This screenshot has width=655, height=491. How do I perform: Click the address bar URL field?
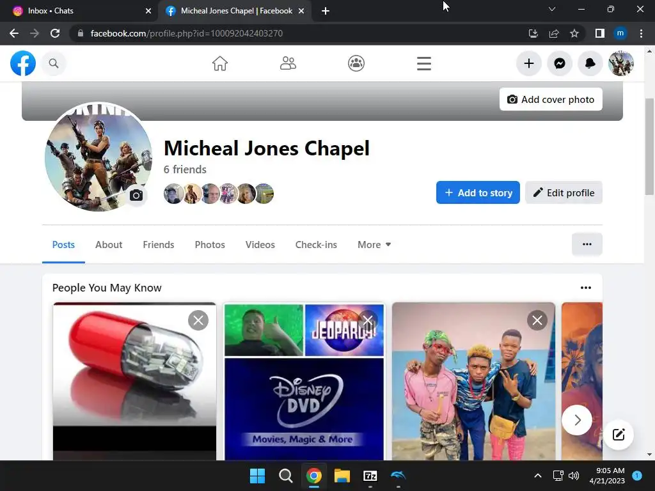(301, 33)
